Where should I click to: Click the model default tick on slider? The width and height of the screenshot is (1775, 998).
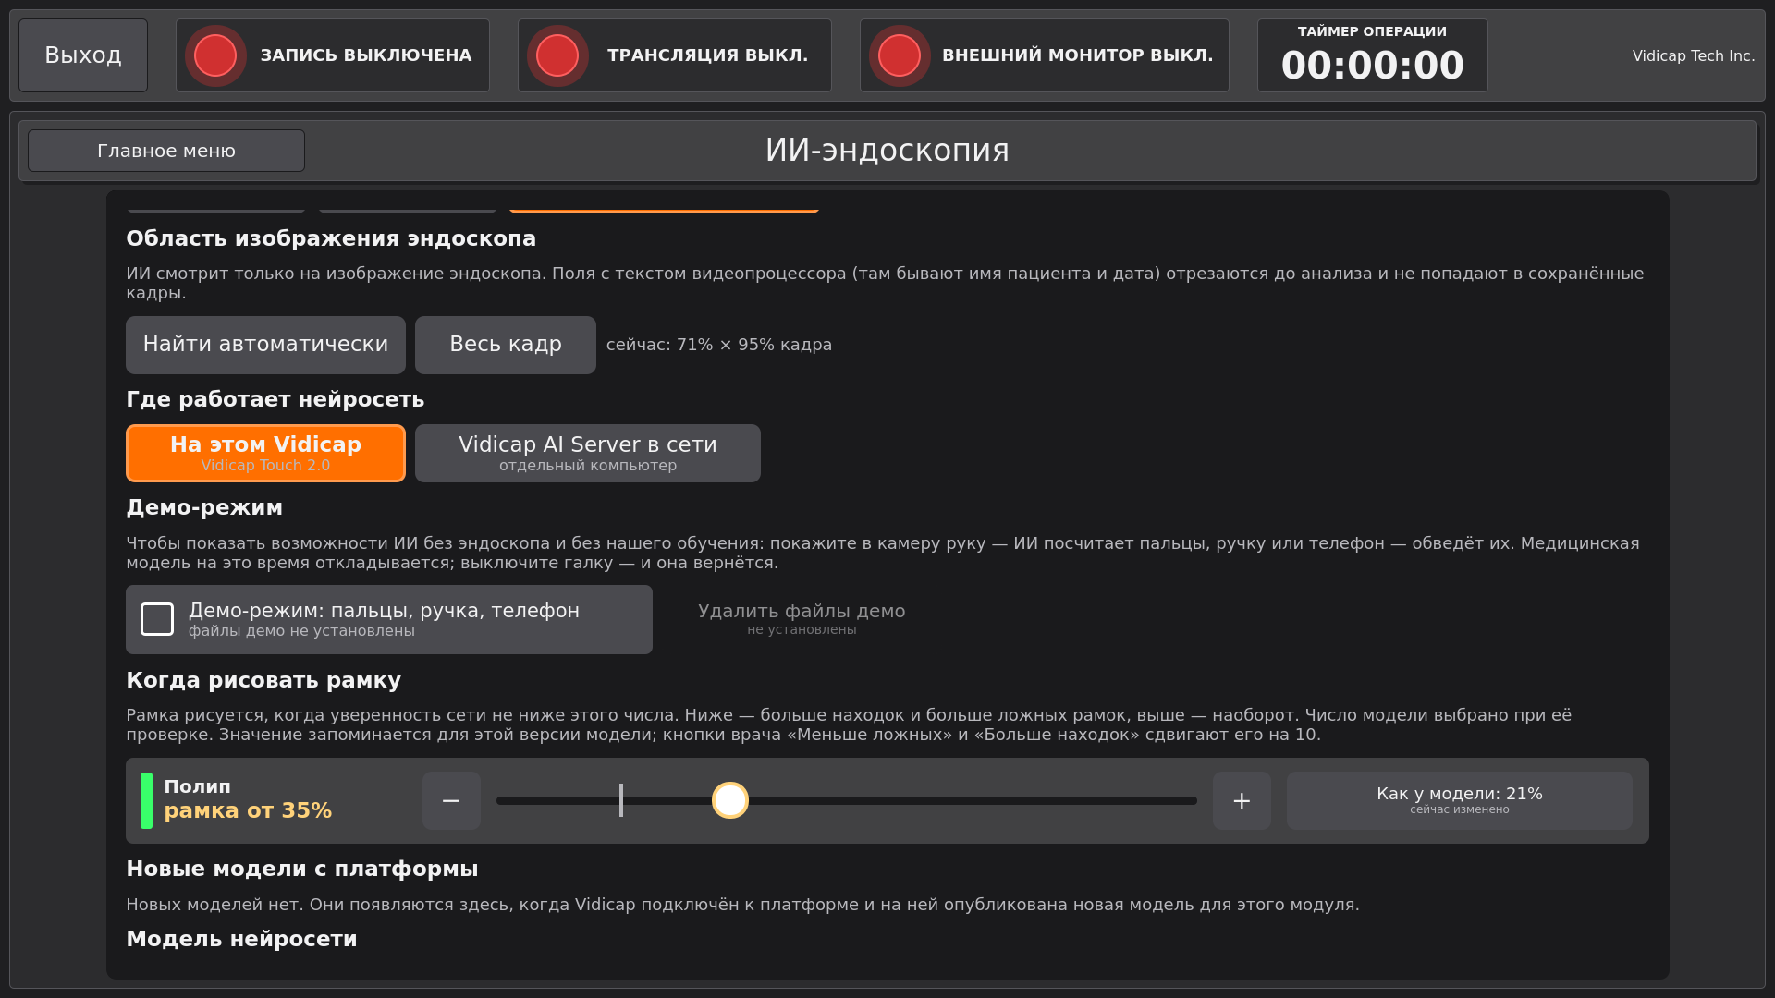click(621, 800)
